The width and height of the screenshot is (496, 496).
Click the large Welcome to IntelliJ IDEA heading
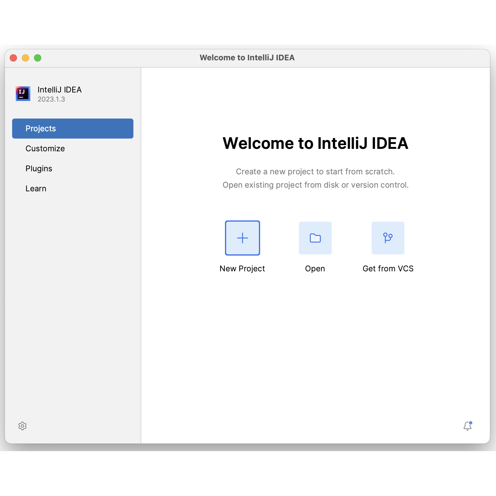click(x=315, y=143)
